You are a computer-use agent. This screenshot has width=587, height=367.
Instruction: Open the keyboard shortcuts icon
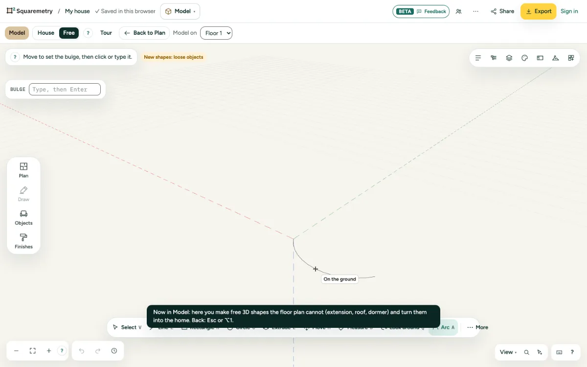559,352
